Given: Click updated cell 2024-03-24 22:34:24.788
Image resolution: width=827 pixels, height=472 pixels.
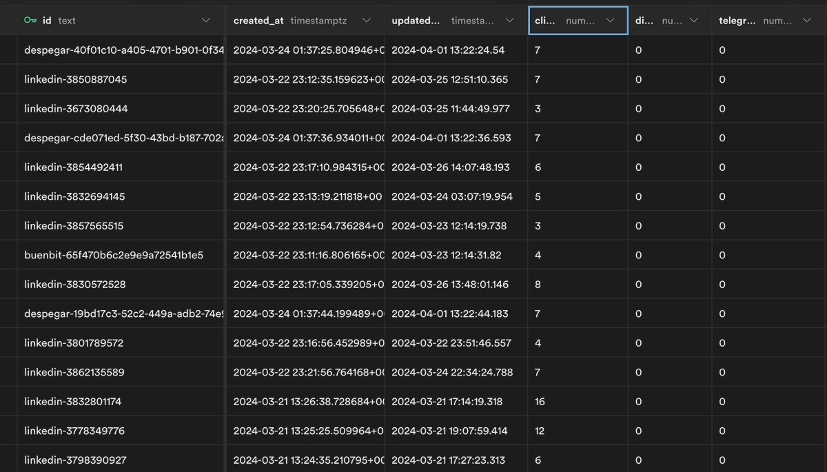Looking at the screenshot, I should pos(456,372).
